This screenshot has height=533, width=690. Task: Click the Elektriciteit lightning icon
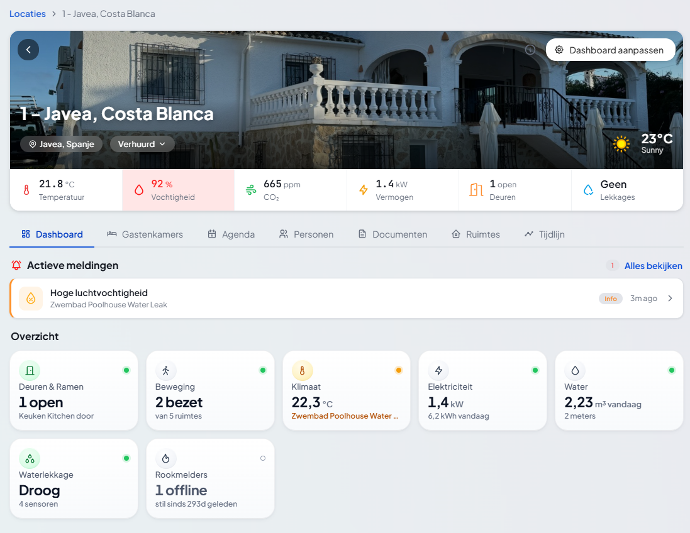click(x=439, y=371)
